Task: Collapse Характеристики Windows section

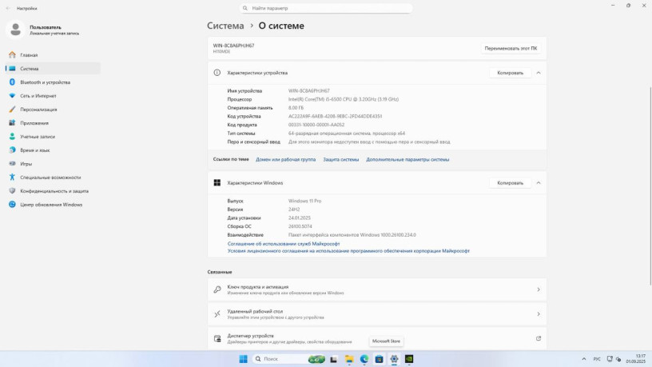Action: (539, 183)
